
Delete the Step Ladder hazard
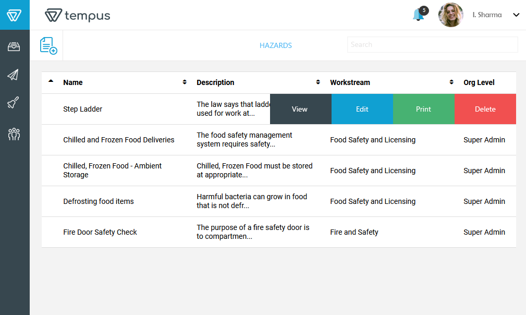[x=485, y=109]
